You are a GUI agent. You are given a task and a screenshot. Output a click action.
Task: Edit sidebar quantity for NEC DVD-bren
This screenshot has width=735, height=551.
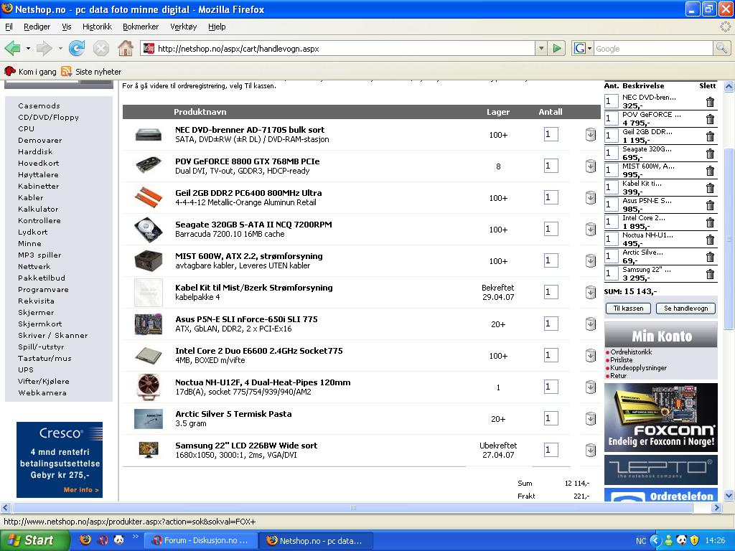[x=611, y=101]
